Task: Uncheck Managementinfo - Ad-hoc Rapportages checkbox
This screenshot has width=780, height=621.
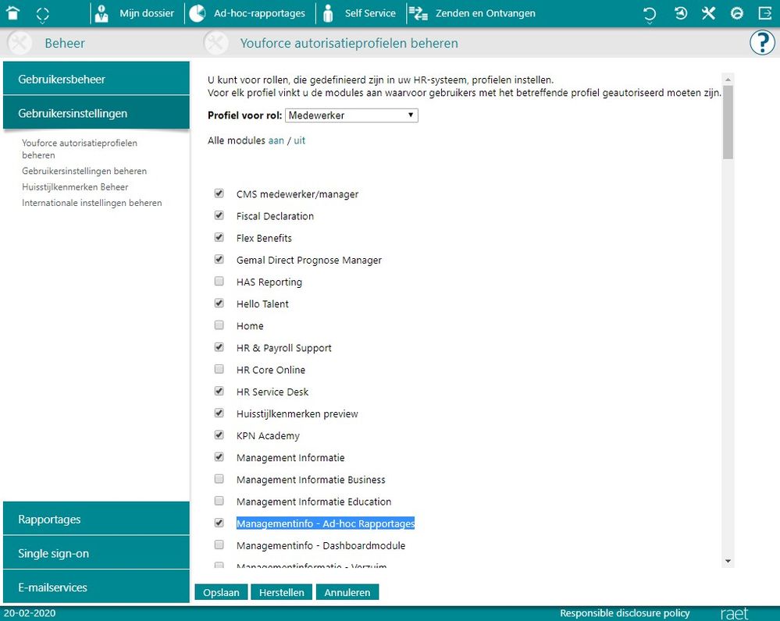Action: (x=219, y=522)
